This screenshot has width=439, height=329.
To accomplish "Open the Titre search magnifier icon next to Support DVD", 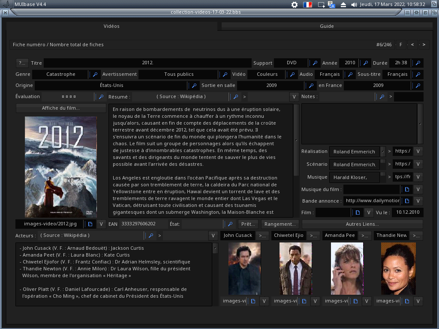I will click(315, 63).
